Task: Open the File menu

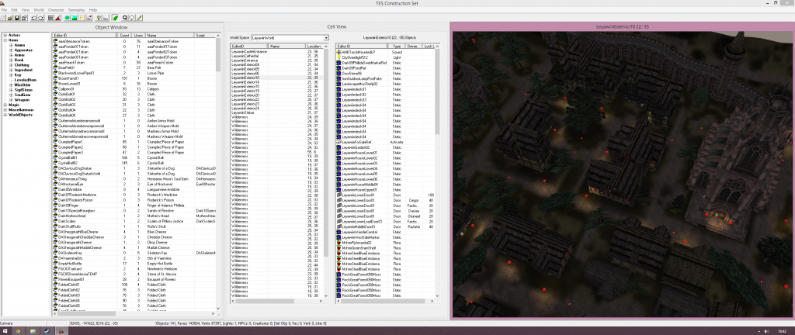Action: 4,9
